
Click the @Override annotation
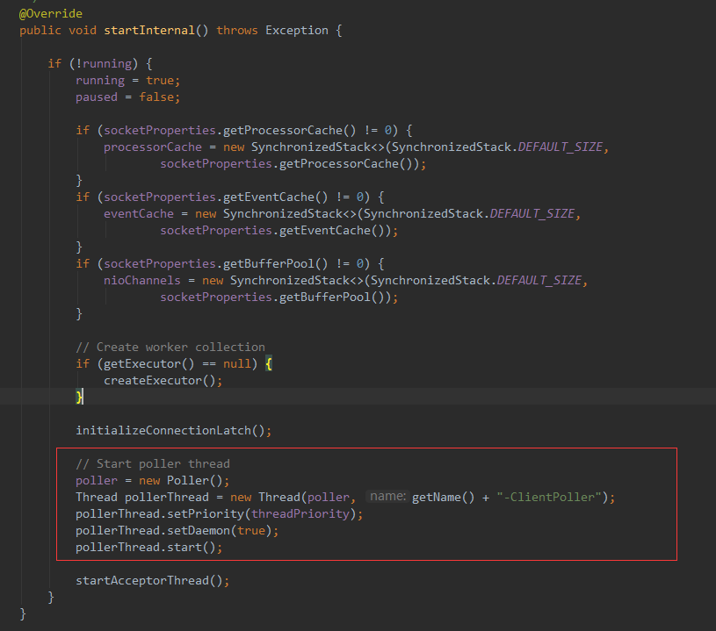(x=51, y=14)
